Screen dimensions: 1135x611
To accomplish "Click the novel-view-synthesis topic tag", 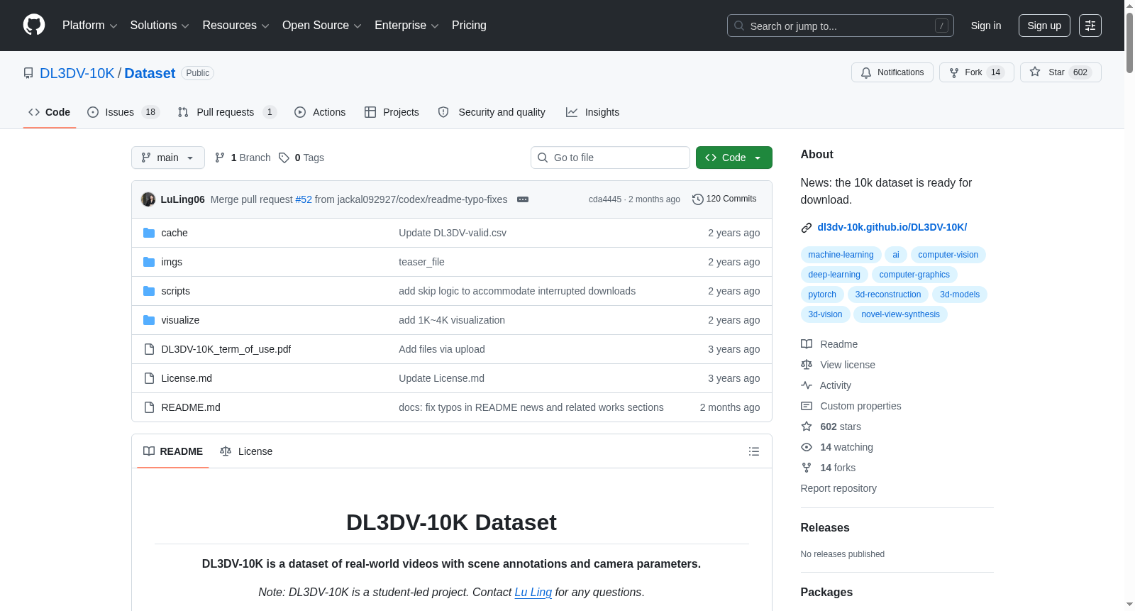I will point(900,314).
